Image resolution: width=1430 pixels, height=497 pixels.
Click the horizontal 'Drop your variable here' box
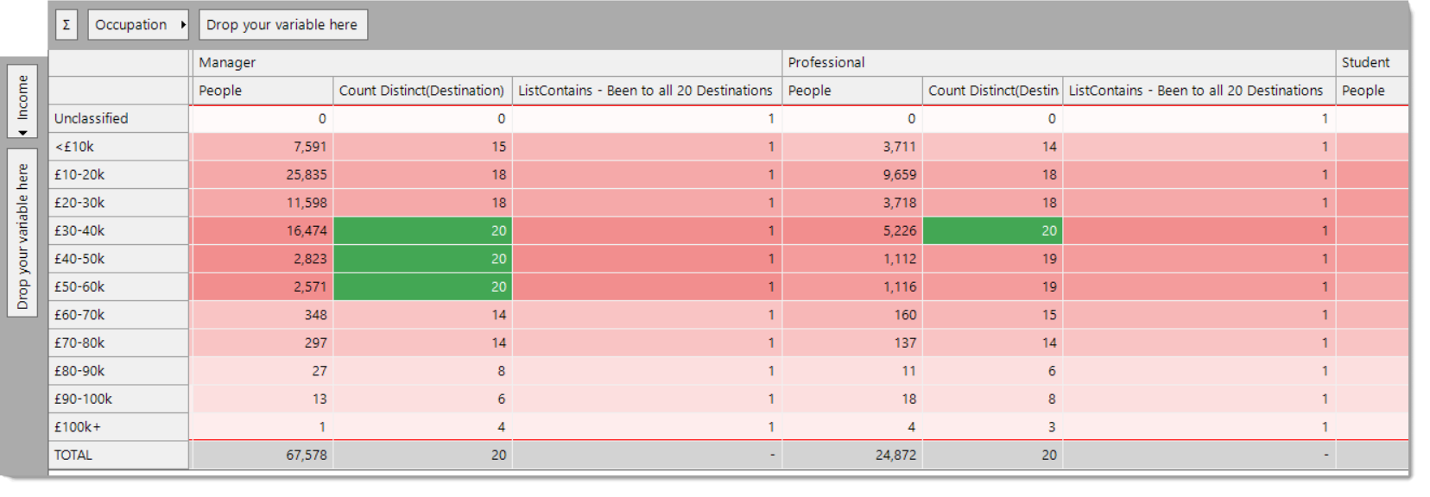coord(283,25)
